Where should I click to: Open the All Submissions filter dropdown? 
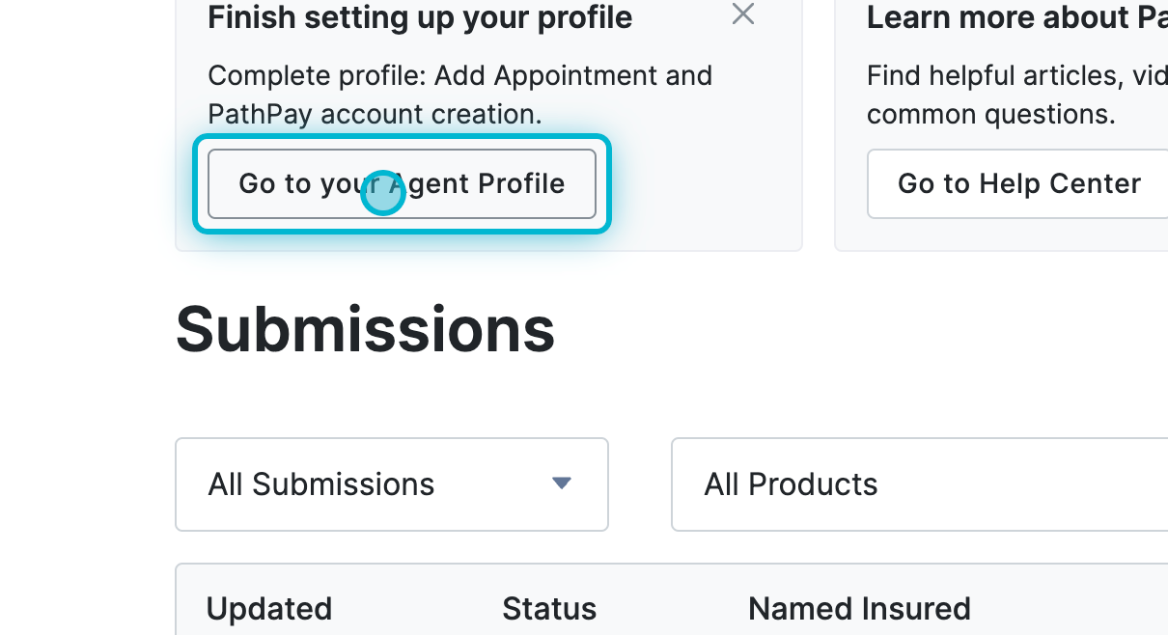pyautogui.click(x=391, y=484)
